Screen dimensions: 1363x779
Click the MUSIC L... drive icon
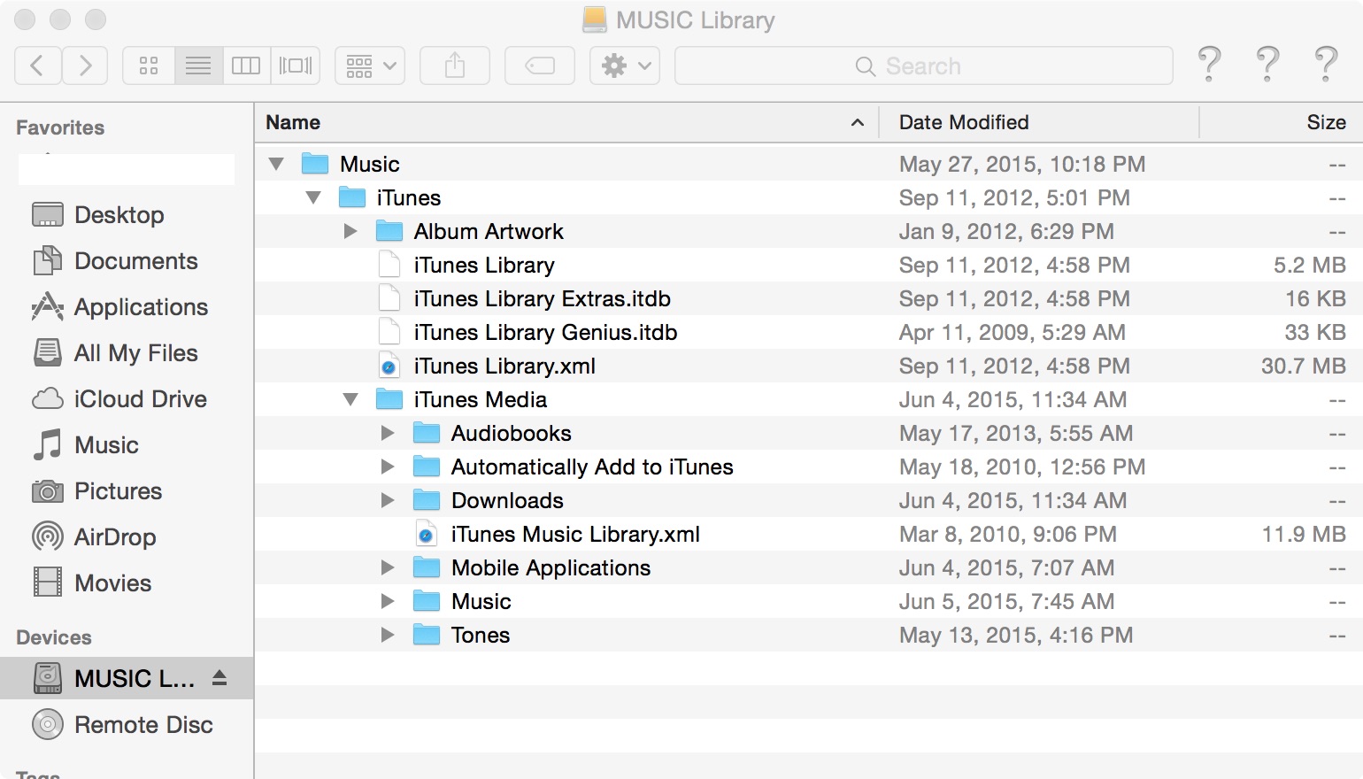click(x=48, y=678)
